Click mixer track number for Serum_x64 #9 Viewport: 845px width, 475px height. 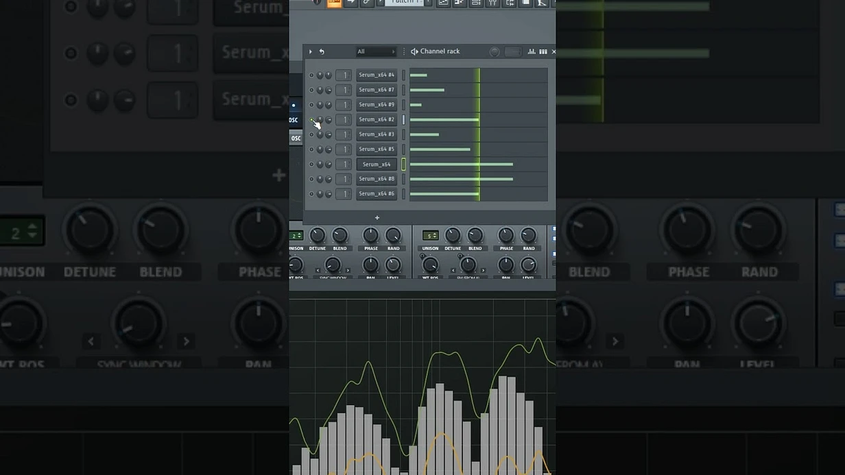click(344, 105)
